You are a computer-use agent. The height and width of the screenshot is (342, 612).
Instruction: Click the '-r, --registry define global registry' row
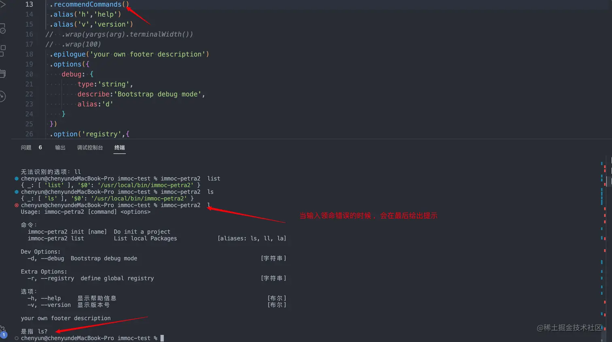[x=157, y=278]
